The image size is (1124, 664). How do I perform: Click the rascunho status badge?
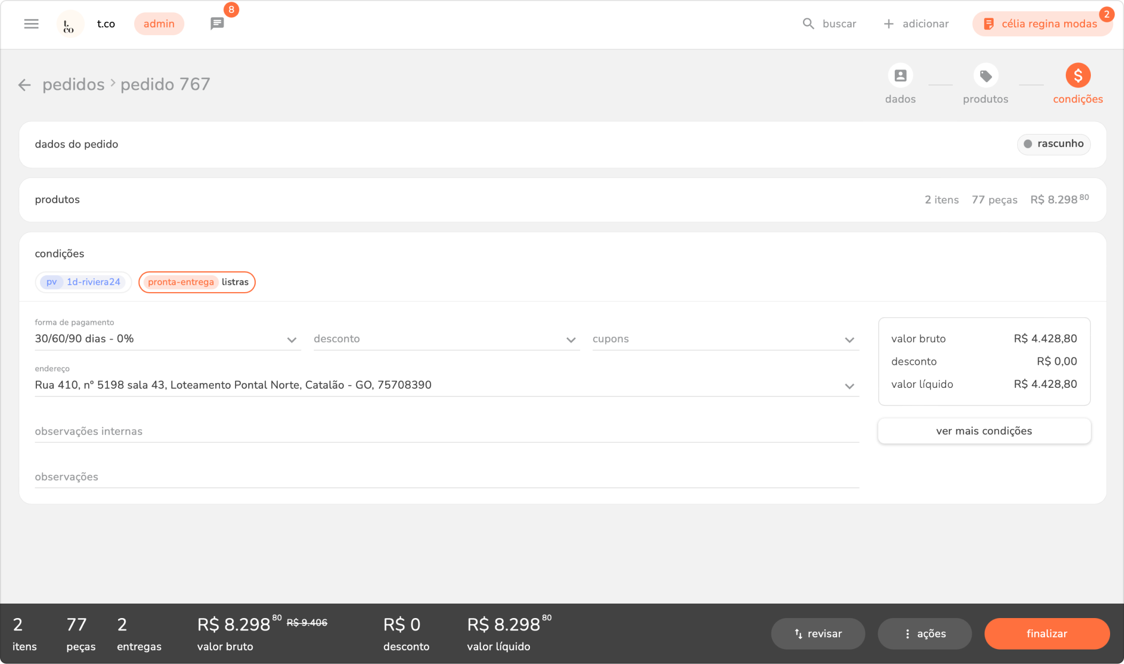(x=1053, y=144)
